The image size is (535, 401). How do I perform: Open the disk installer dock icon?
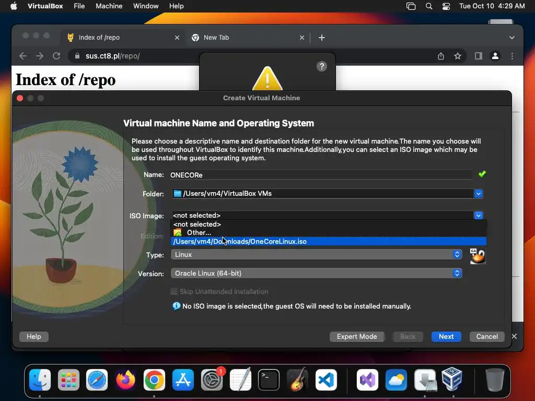[425, 380]
